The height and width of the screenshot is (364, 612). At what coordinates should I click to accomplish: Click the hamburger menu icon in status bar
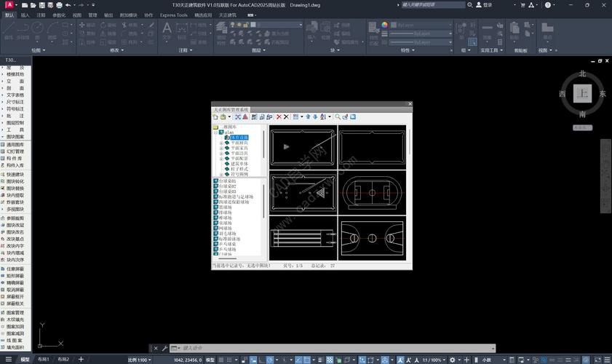click(x=9, y=360)
